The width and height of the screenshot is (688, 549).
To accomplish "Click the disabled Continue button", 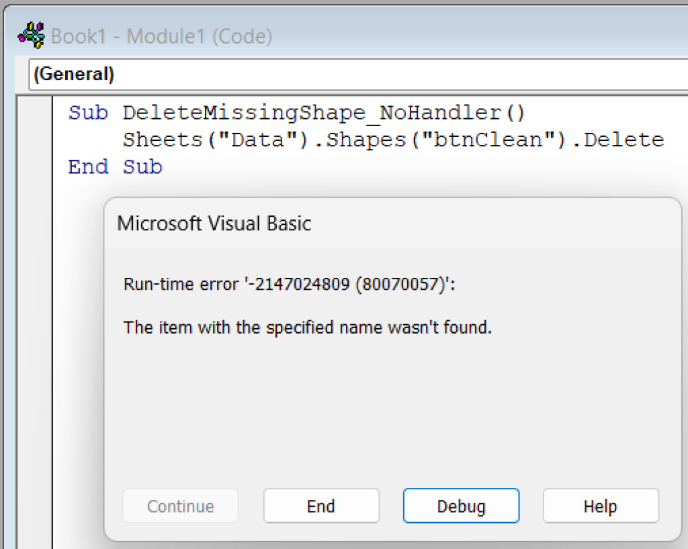I will point(180,506).
